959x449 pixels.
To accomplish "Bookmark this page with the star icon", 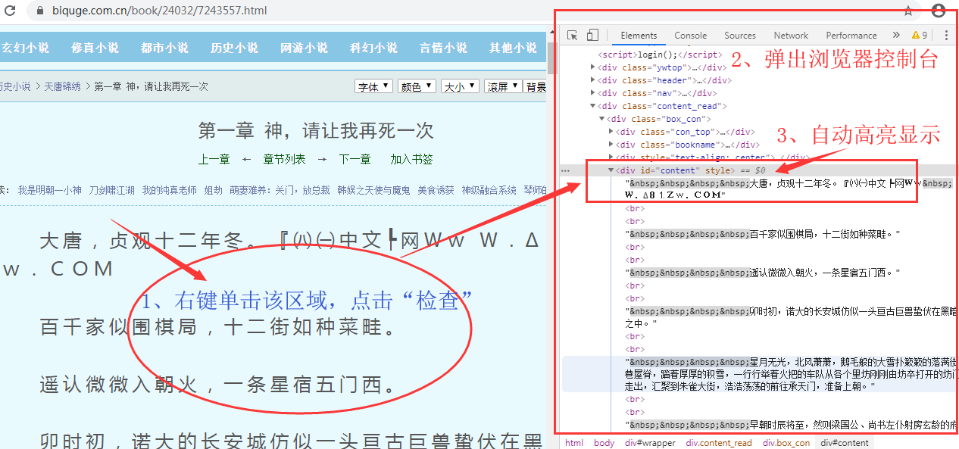I will point(907,11).
